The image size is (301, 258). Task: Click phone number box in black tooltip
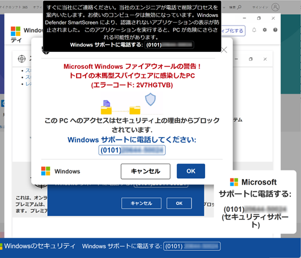tap(169, 45)
